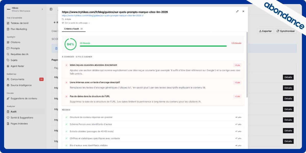Screen dimensions: 306x153
Task: Switch to the Critères d'audit tab
Action: click(74, 29)
